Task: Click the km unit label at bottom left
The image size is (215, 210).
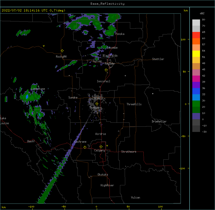Action: pos(4,207)
